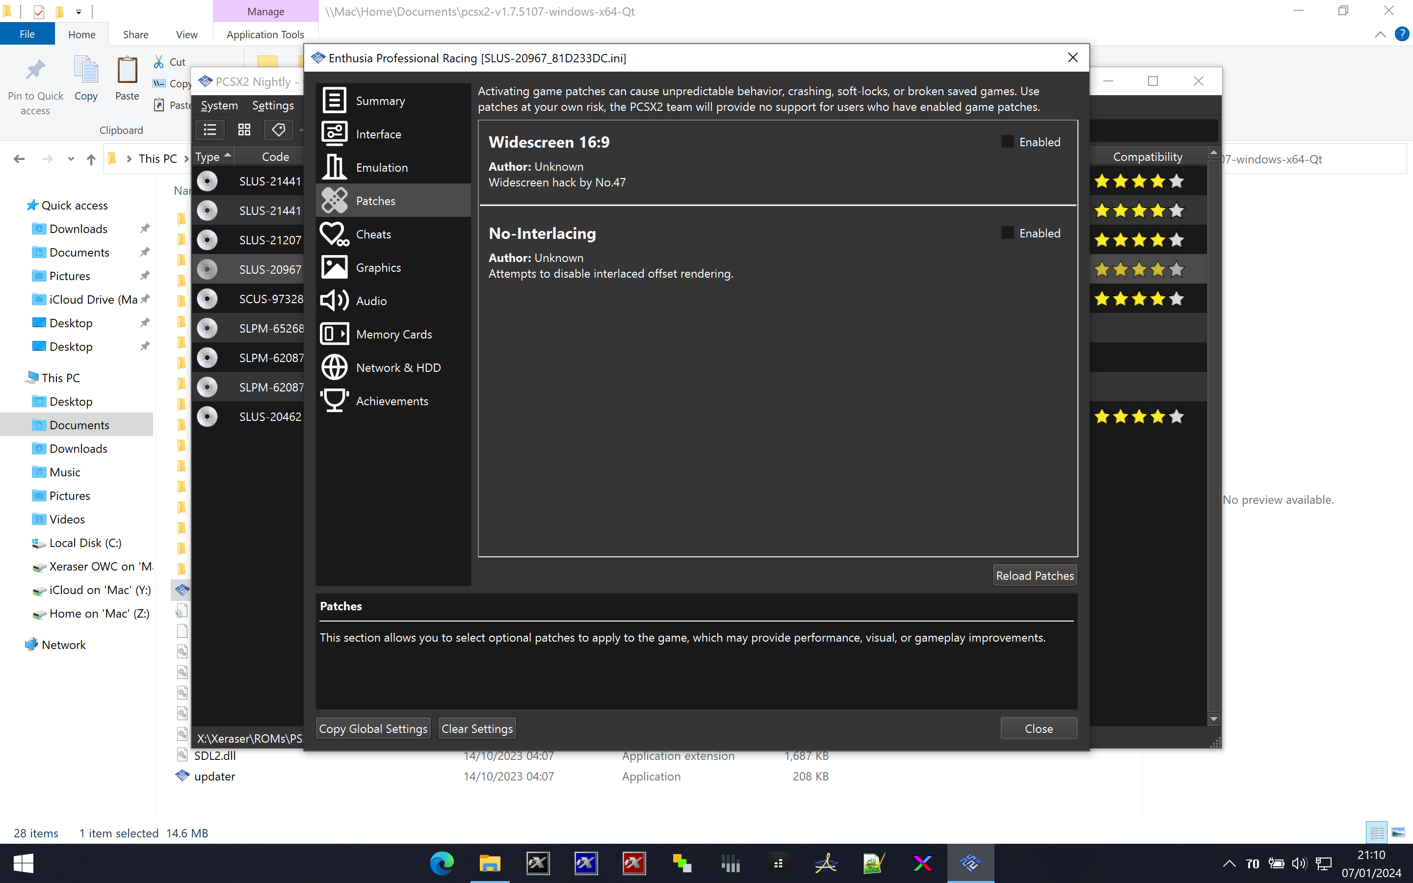The image size is (1413, 883).
Task: Switch Explorer to details view layout
Action: pyautogui.click(x=1377, y=833)
